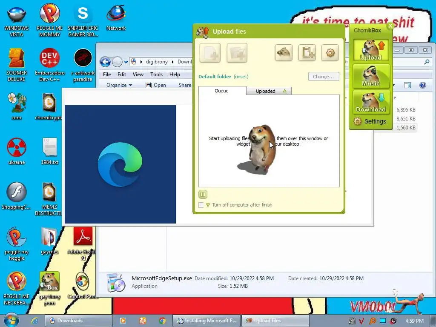Click the Explorer Back arrow button
The width and height of the screenshot is (436, 327).
(105, 62)
